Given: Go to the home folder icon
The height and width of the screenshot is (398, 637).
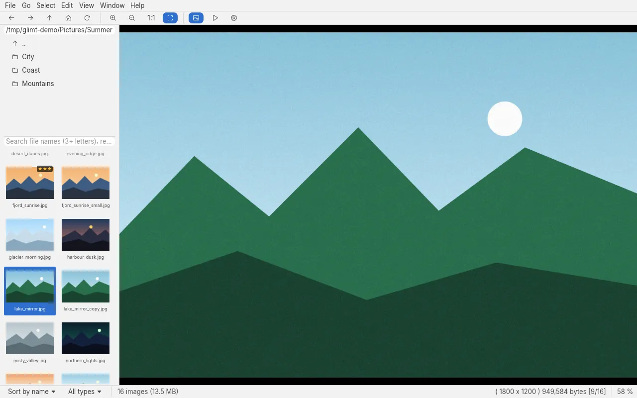Looking at the screenshot, I should click(x=68, y=18).
